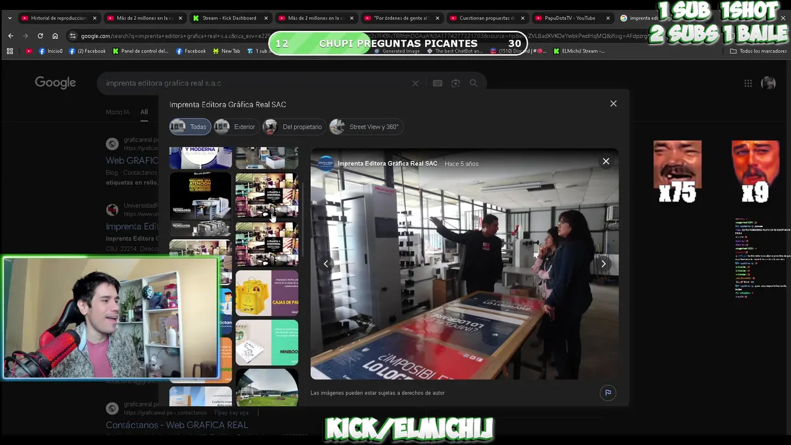Open Panel de control del... bookmark
Screen dimensions: 791x445
click(140, 51)
